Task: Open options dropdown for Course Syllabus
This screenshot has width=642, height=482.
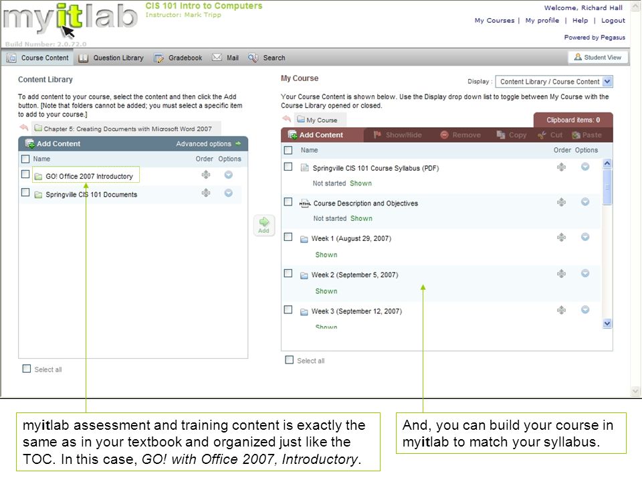Action: [x=586, y=167]
